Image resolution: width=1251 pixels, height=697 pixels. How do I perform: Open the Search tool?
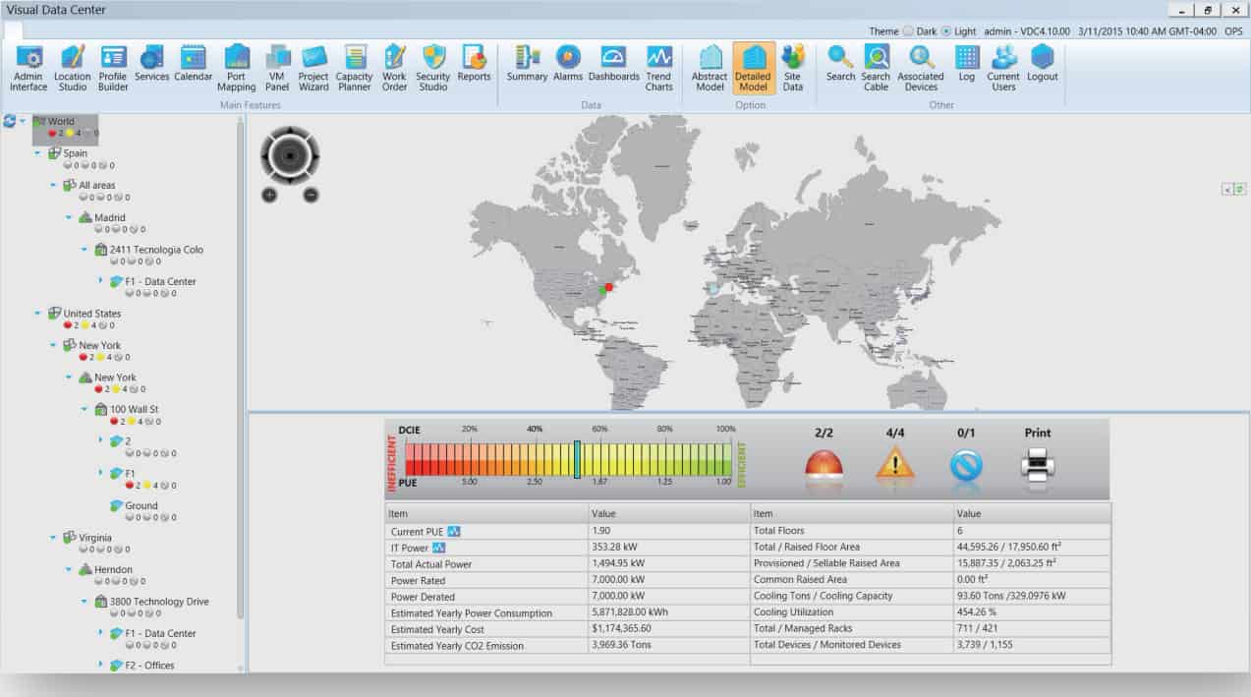point(840,64)
